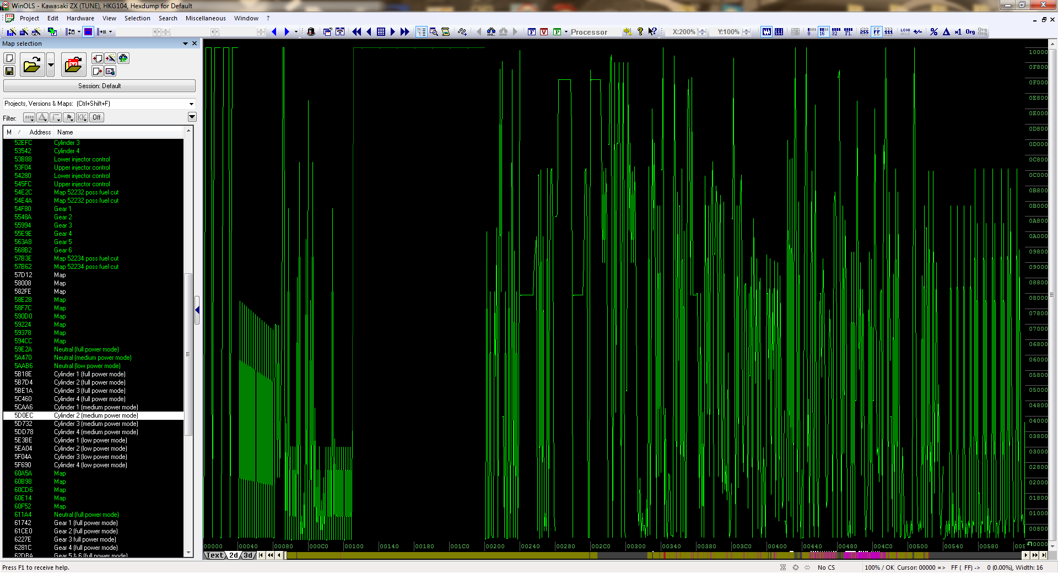
Task: Click the floppy disk save icon
Action: [x=9, y=71]
